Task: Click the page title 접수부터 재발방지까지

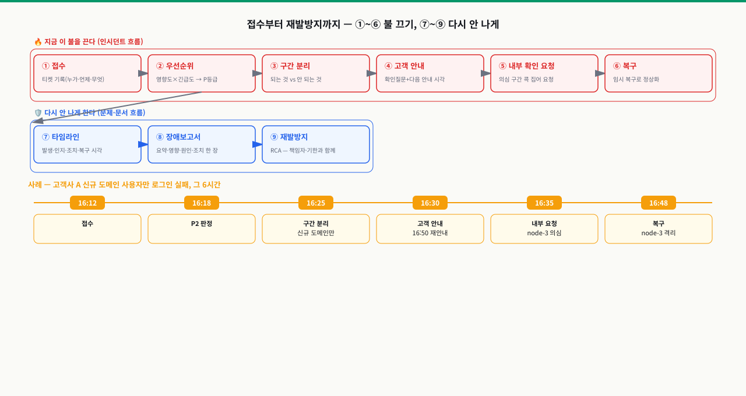Action: pos(373,24)
